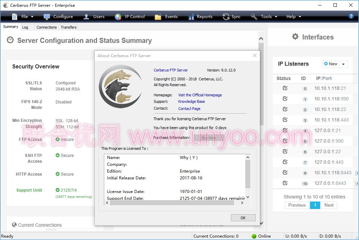Click the Sync arrows icon
The image size is (359, 240).
[x=226, y=17]
